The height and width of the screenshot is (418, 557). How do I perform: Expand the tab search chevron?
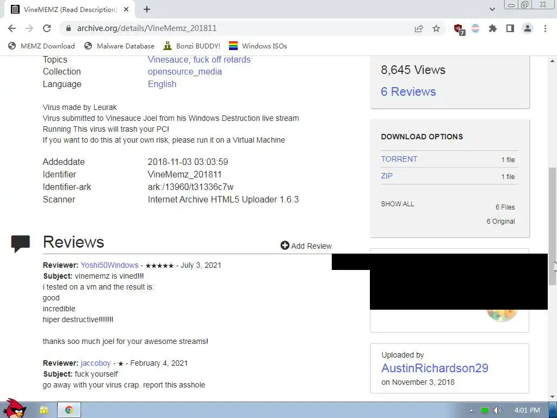click(492, 9)
